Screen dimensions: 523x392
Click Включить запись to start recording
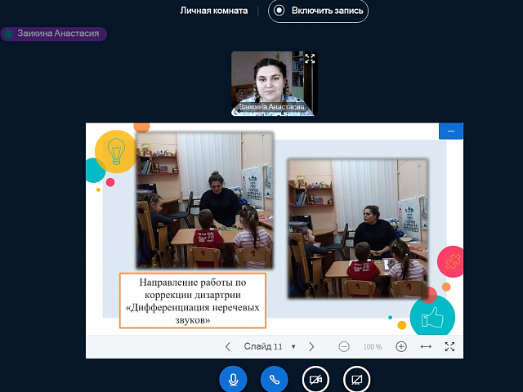(x=318, y=11)
